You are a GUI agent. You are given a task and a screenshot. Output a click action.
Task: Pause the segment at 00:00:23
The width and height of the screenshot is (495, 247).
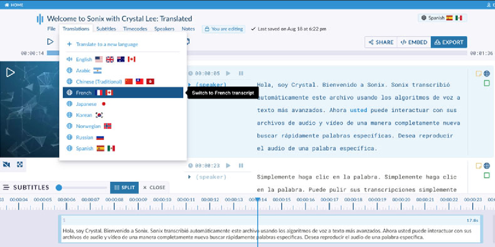tap(241, 165)
